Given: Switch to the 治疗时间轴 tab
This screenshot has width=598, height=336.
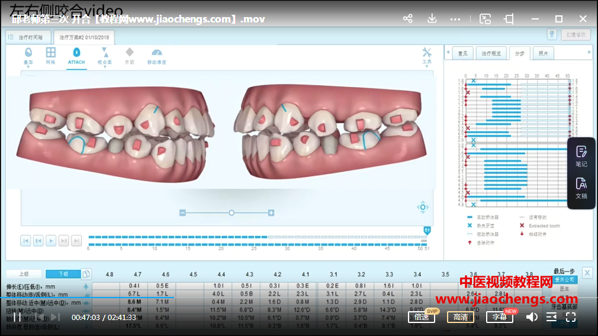Looking at the screenshot, I should point(28,37).
